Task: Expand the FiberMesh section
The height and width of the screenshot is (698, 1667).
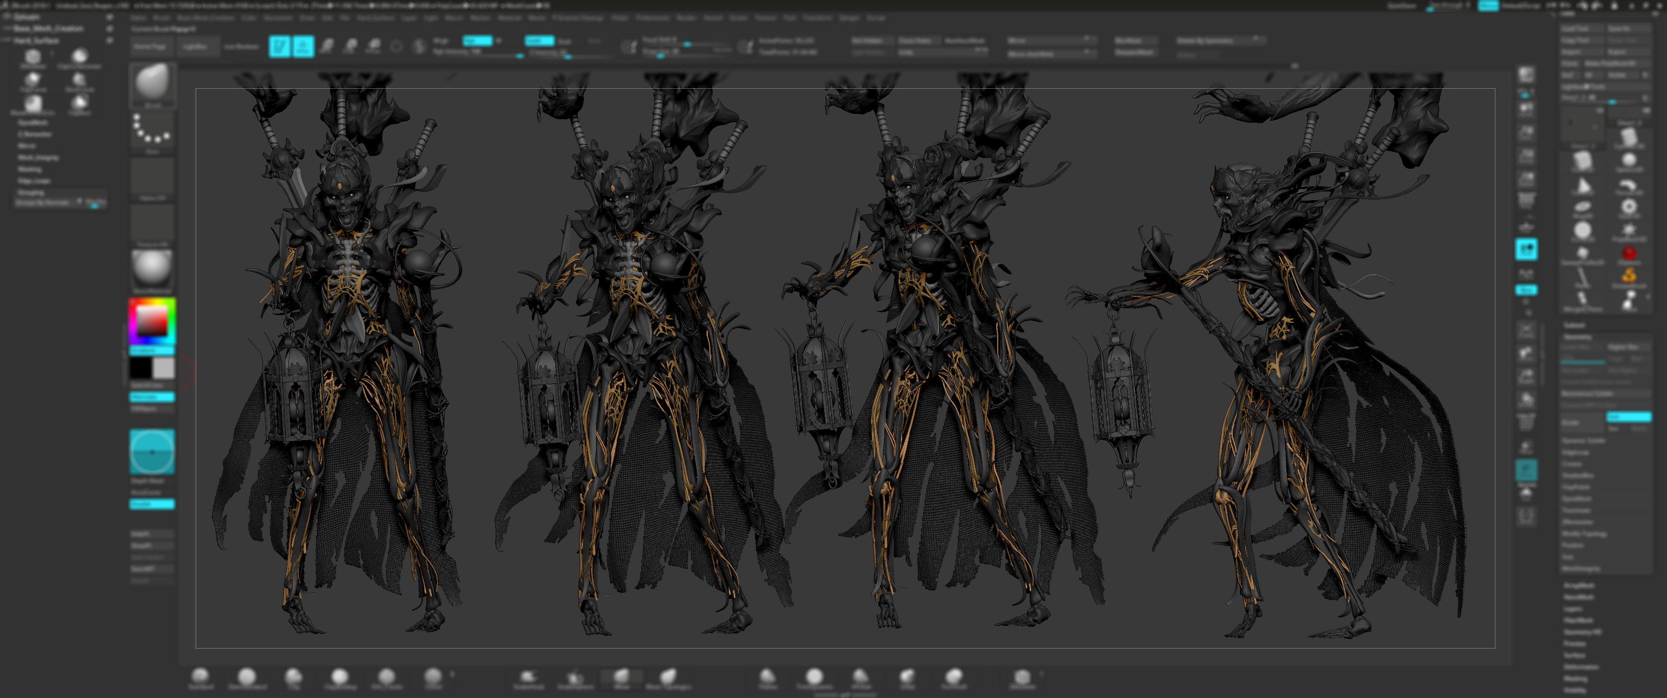Action: pyautogui.click(x=1578, y=620)
